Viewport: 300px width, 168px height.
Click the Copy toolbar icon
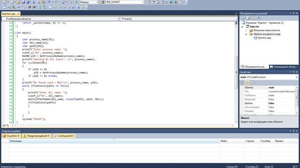coord(38,2)
